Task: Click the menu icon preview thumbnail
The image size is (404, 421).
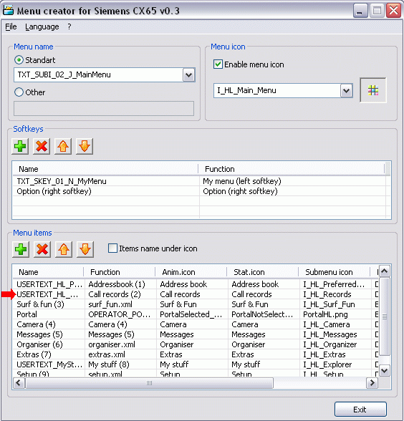Action: click(373, 90)
